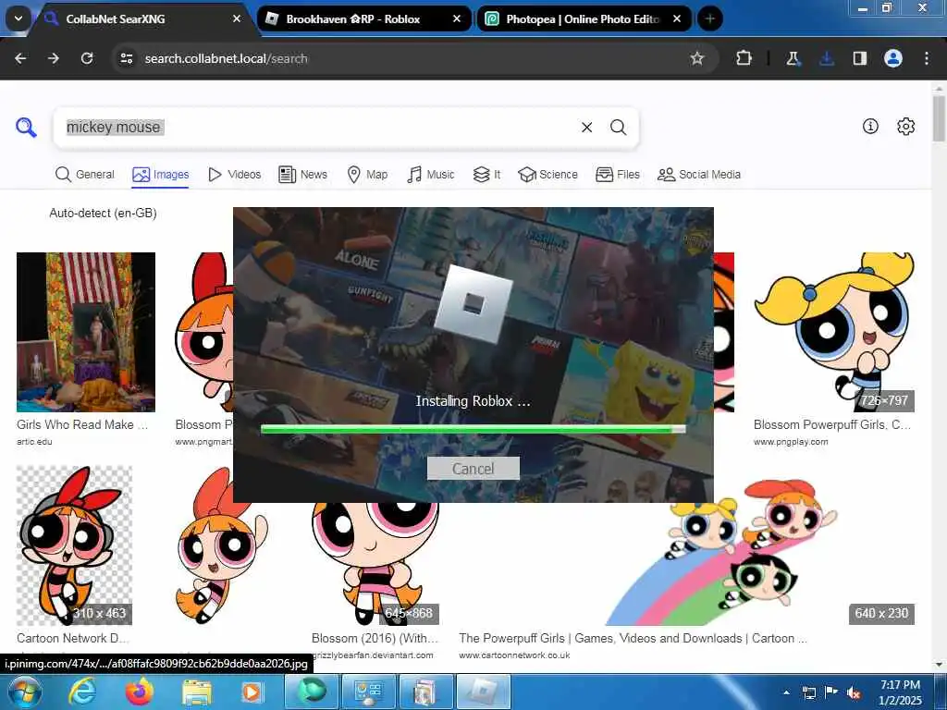
Task: Open the SearXNG about info icon
Action: click(x=870, y=126)
